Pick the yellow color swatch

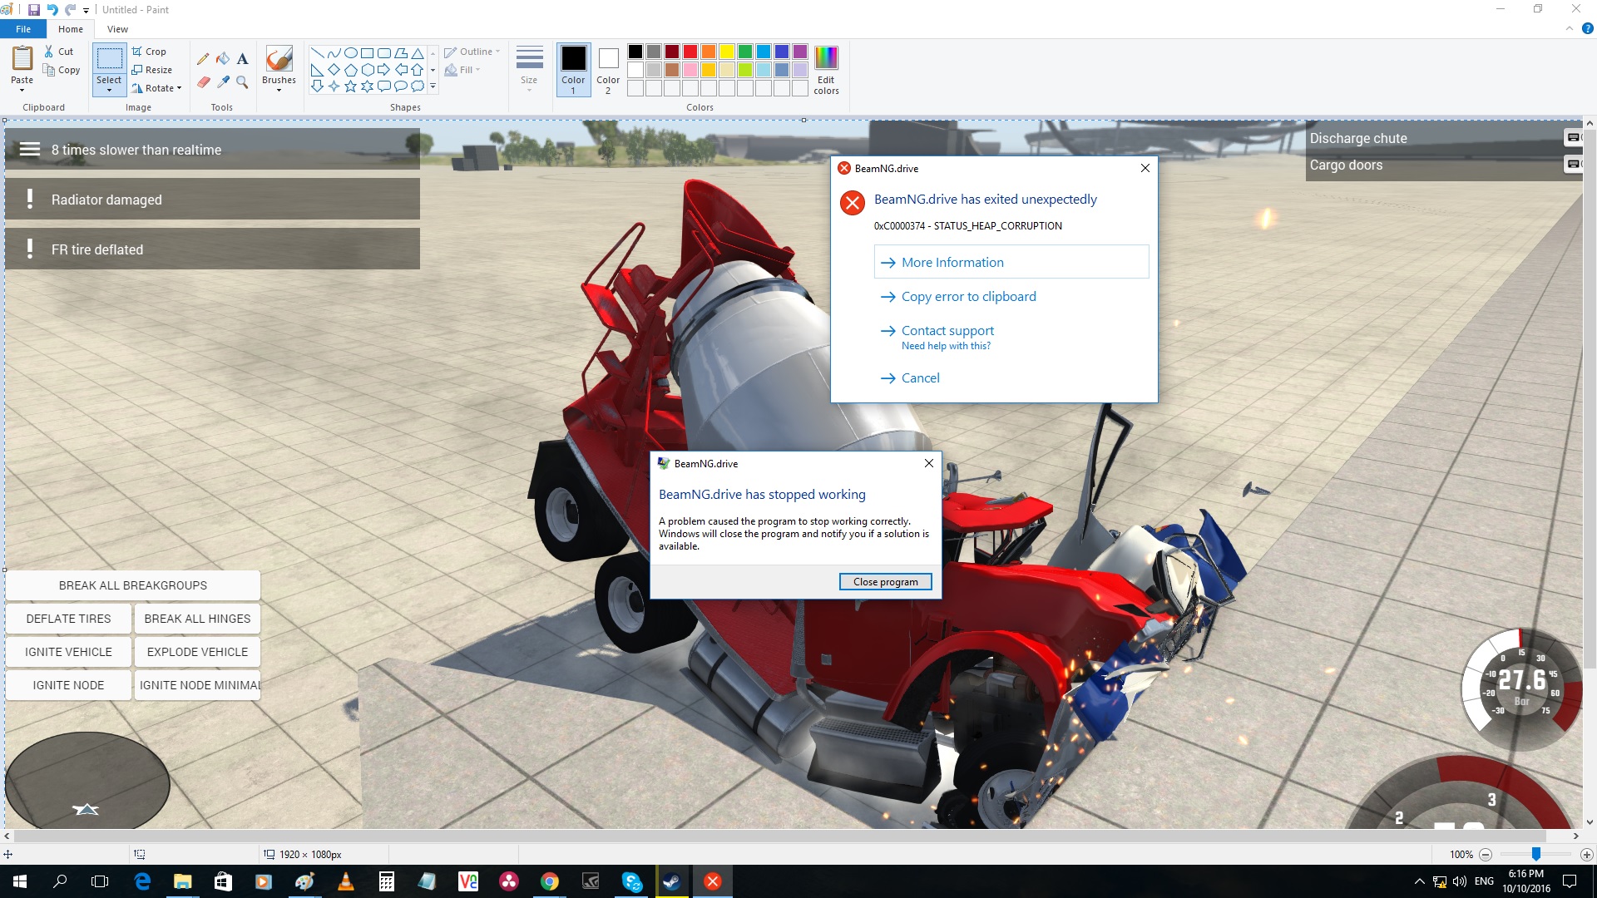click(727, 52)
